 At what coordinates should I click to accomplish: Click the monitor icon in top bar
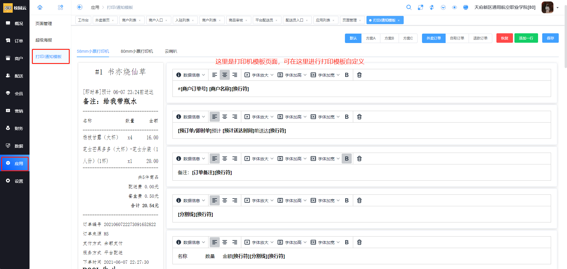pyautogui.click(x=466, y=7)
